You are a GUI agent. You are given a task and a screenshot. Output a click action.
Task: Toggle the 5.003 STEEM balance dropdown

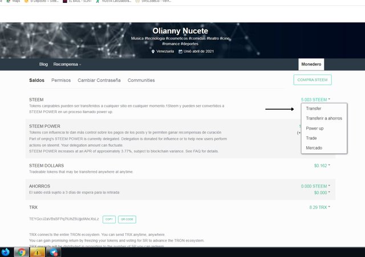point(315,100)
